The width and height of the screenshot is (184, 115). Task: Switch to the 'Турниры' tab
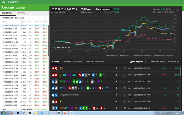tap(22, 13)
